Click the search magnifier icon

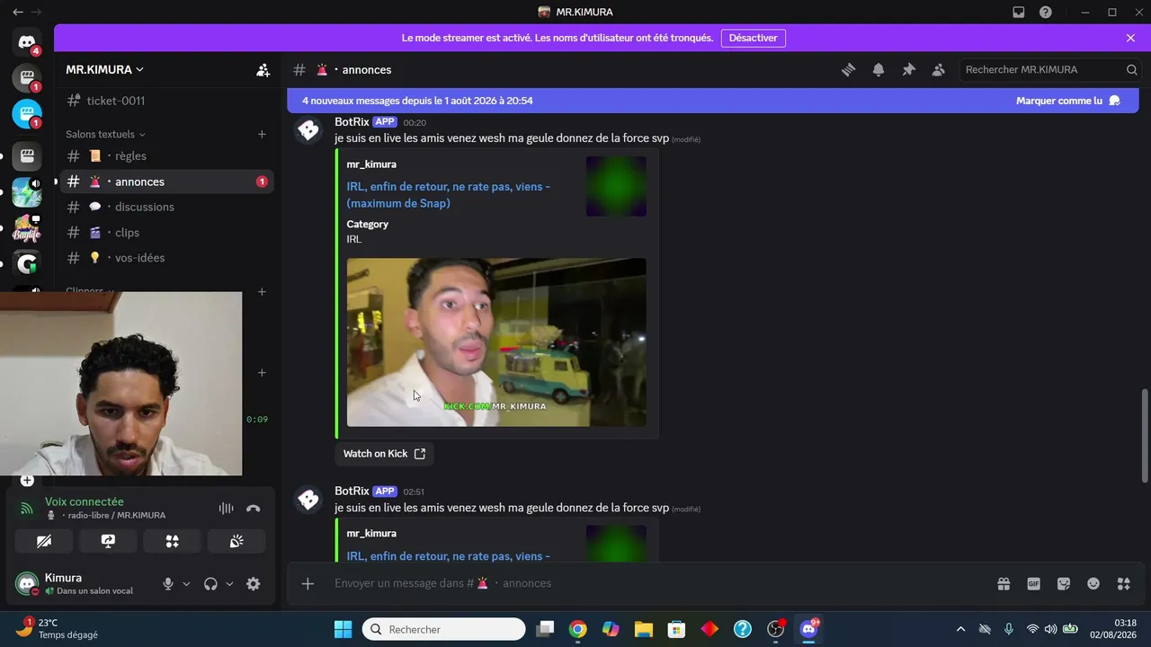coord(1132,69)
